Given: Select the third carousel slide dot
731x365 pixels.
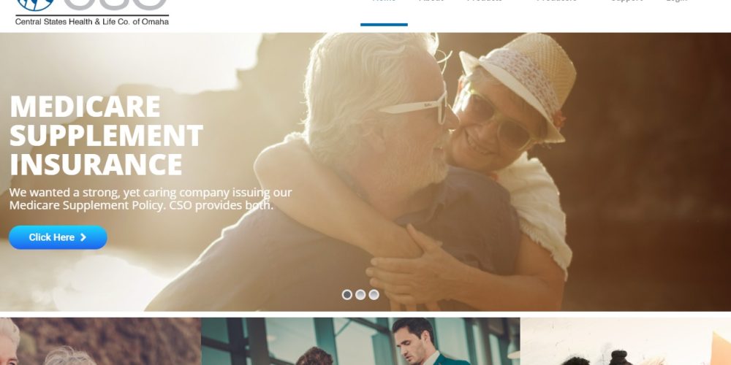Looking at the screenshot, I should pos(374,295).
